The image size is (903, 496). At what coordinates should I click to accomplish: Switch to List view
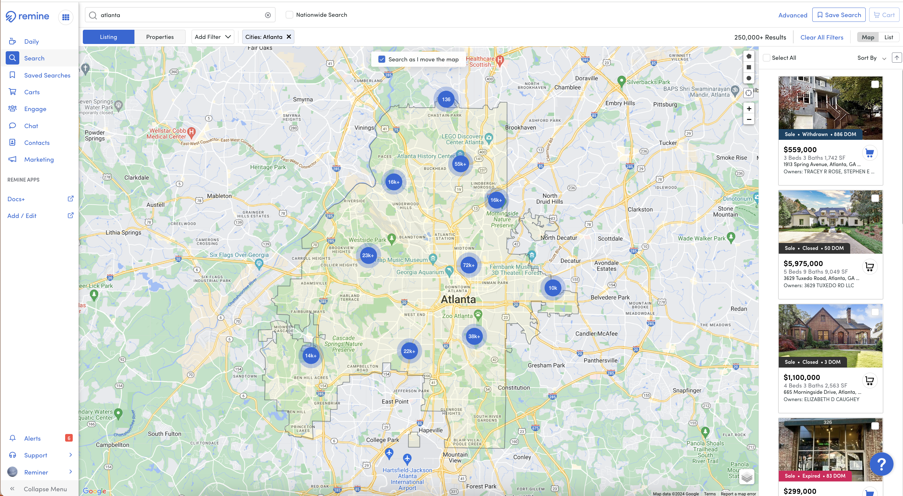[x=889, y=37]
